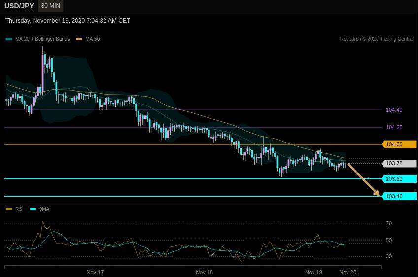Image resolution: width=418 pixels, height=277 pixels.
Task: Click the orange 104.00 pivot price tag
Action: 399,144
